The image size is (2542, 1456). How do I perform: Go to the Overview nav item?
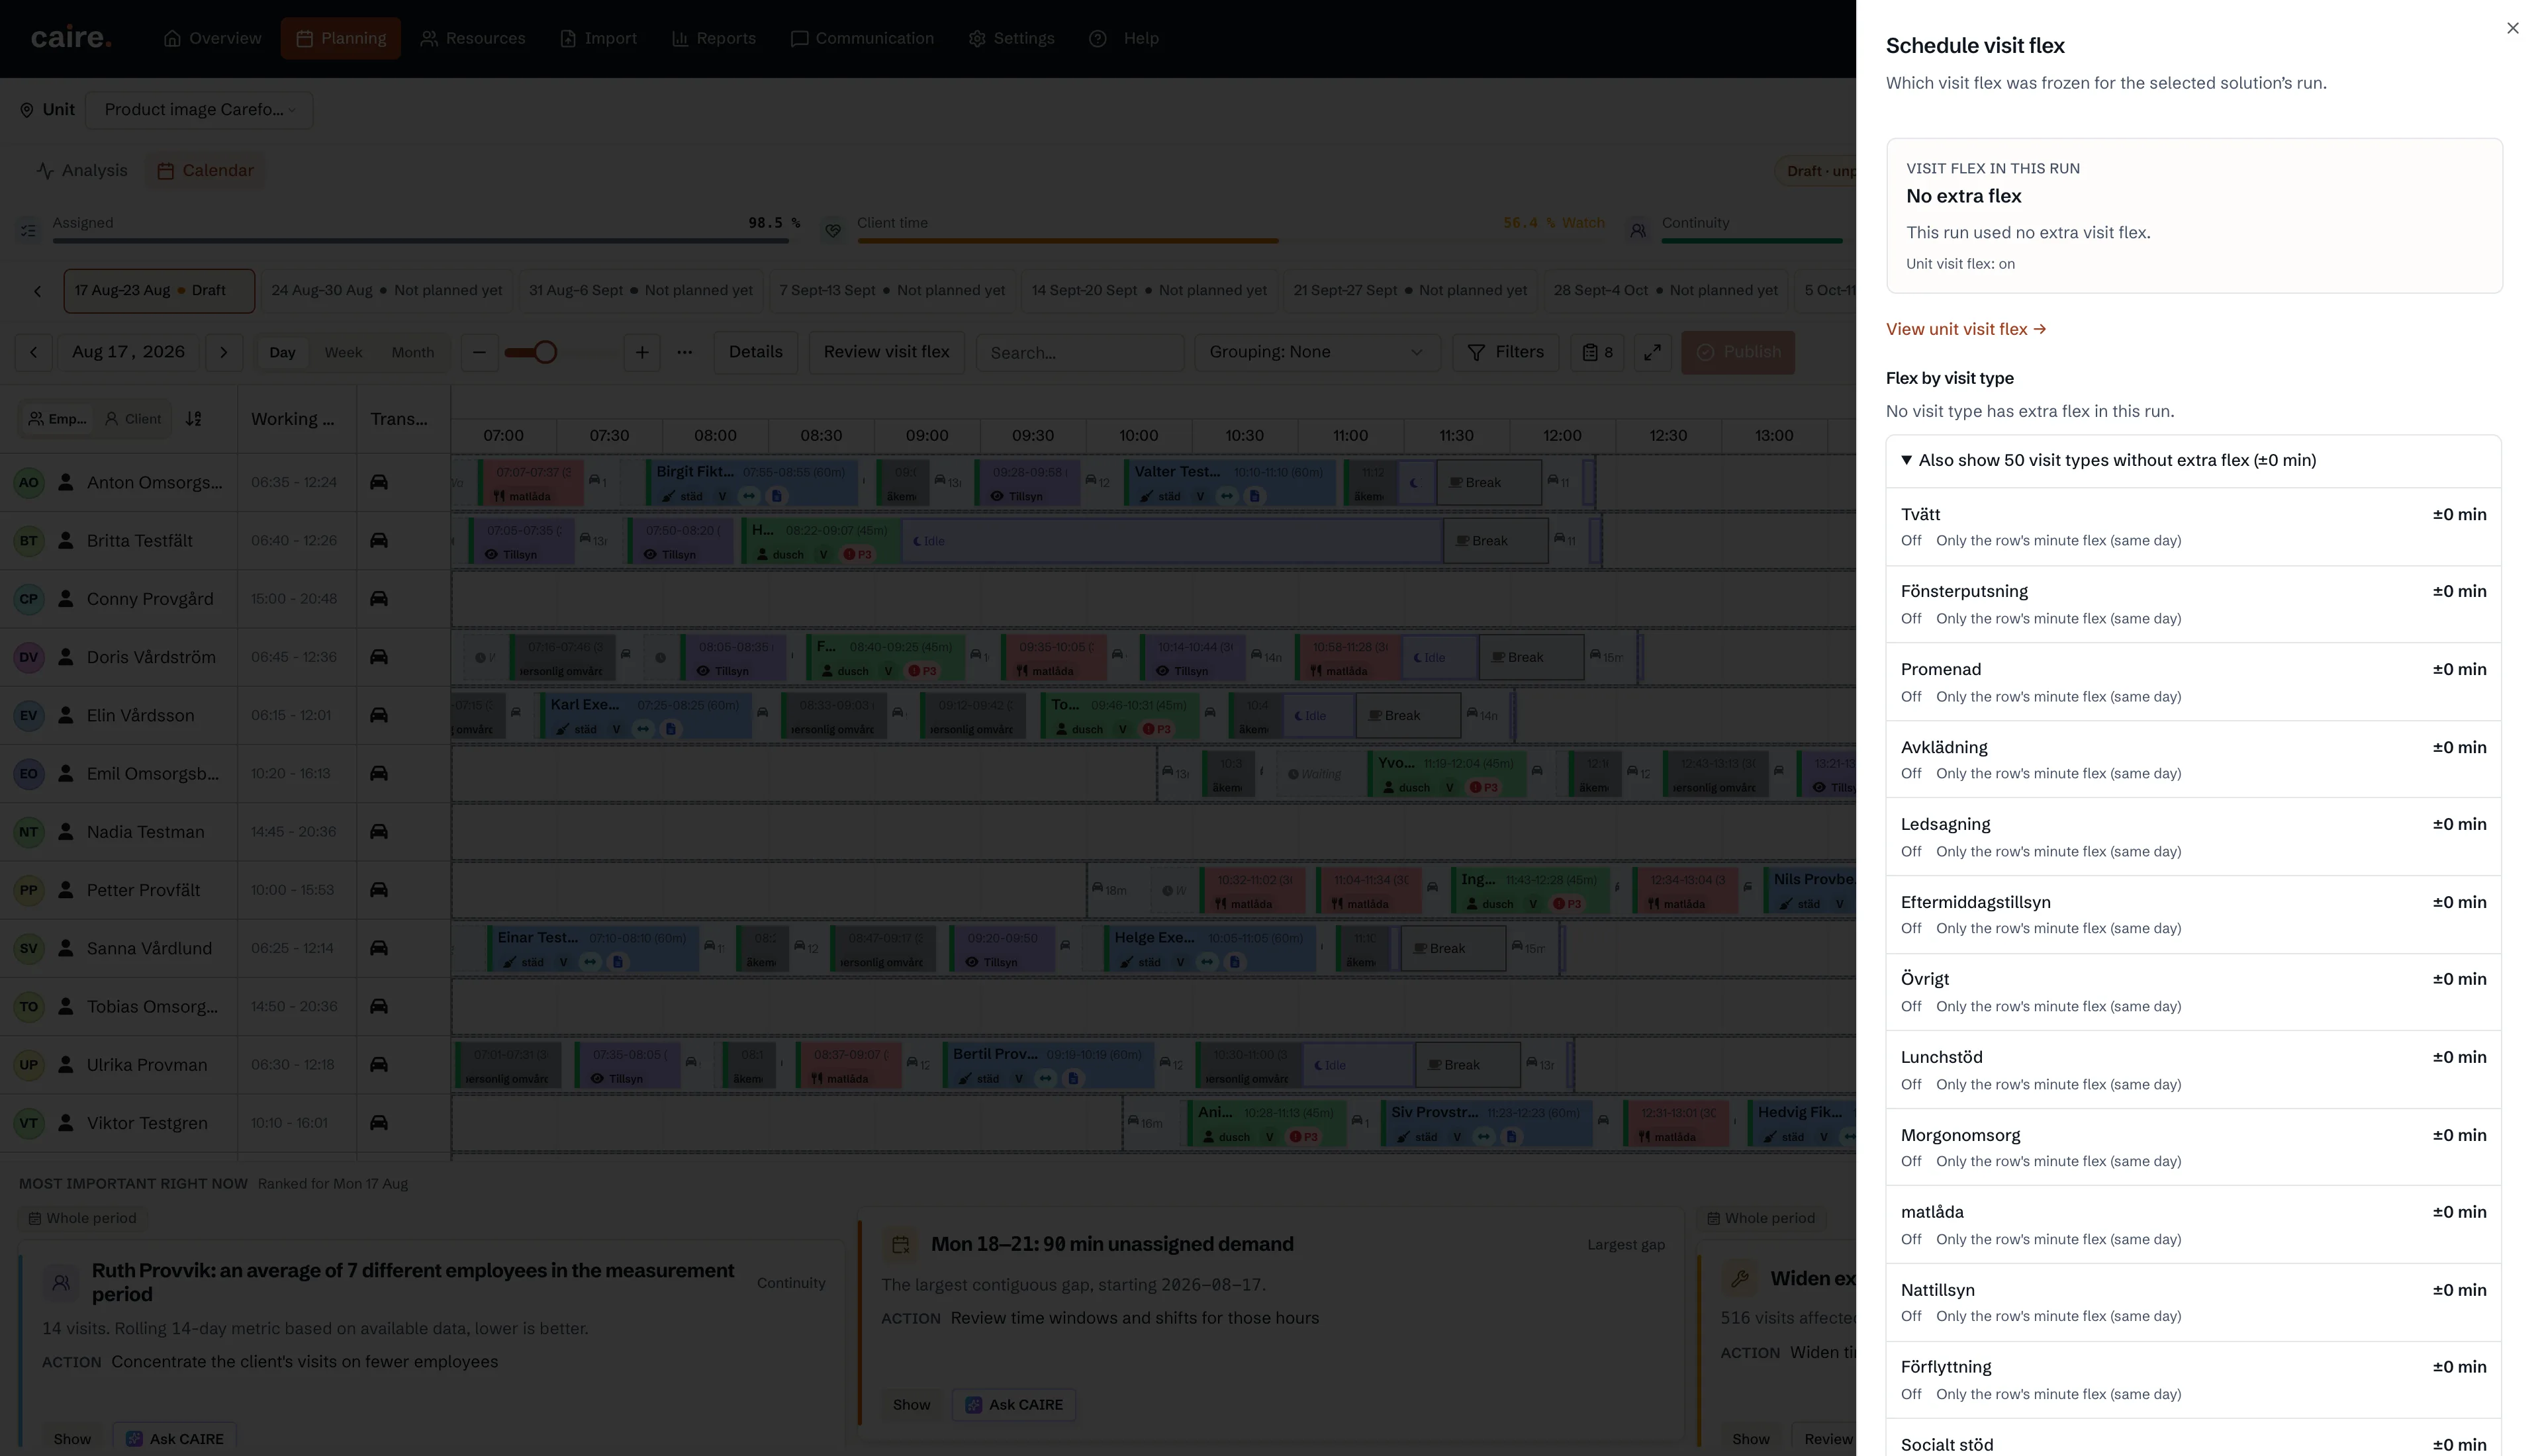[212, 38]
